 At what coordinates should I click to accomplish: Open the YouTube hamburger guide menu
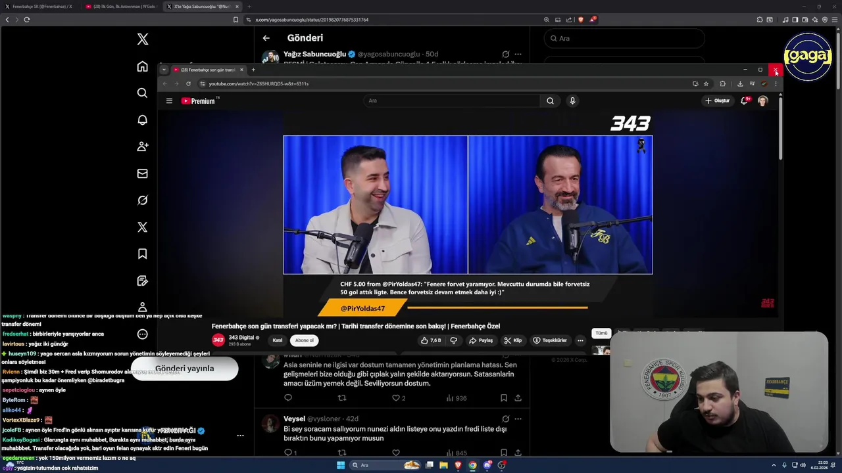169,101
